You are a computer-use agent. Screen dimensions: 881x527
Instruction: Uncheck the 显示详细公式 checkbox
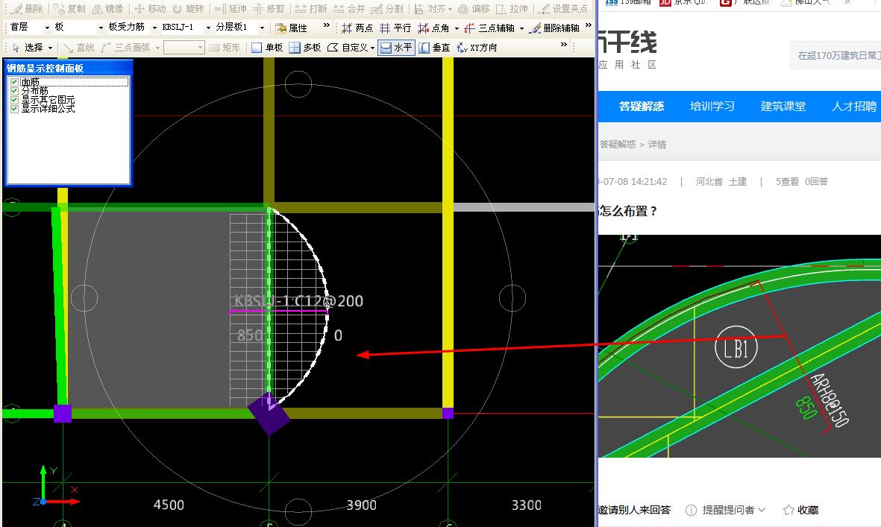click(15, 108)
